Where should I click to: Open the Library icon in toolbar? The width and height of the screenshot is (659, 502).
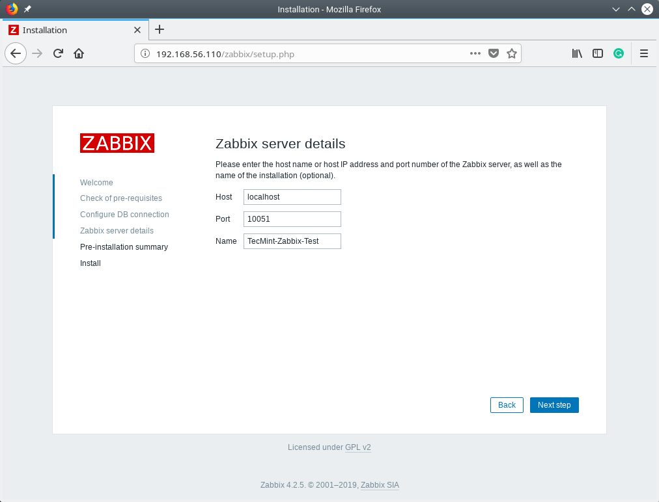click(577, 53)
